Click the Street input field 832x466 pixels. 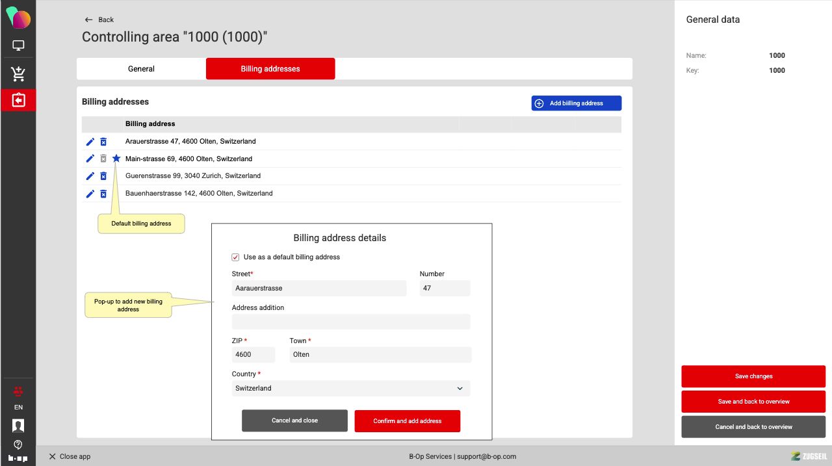318,289
